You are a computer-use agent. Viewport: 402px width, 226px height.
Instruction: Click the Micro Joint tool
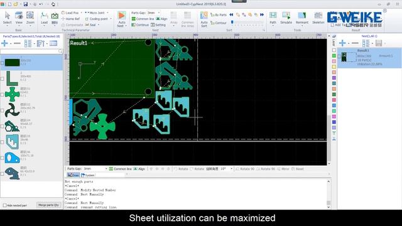(95, 13)
